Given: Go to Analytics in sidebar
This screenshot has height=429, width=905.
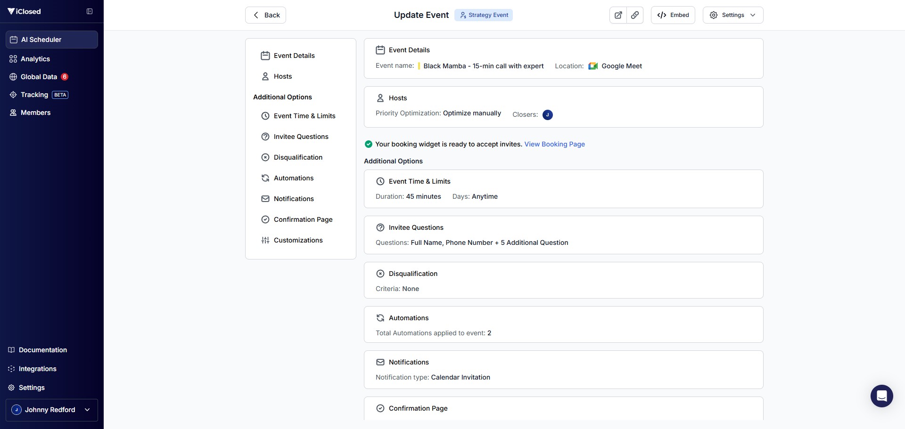Looking at the screenshot, I should click(x=35, y=59).
